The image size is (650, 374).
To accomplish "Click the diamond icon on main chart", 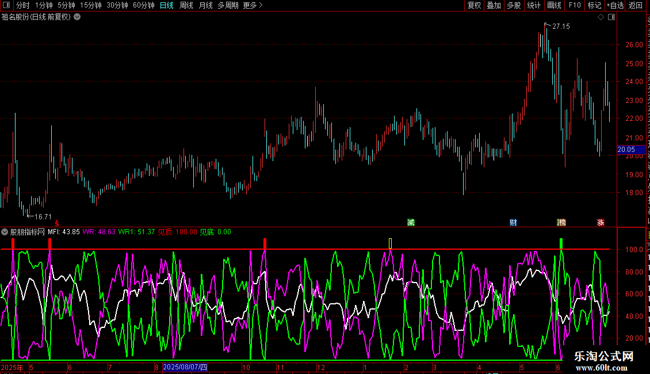I will 601,17.
